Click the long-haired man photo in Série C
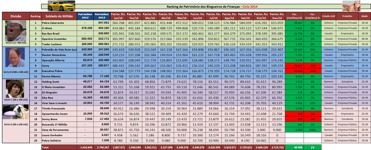 15,88
